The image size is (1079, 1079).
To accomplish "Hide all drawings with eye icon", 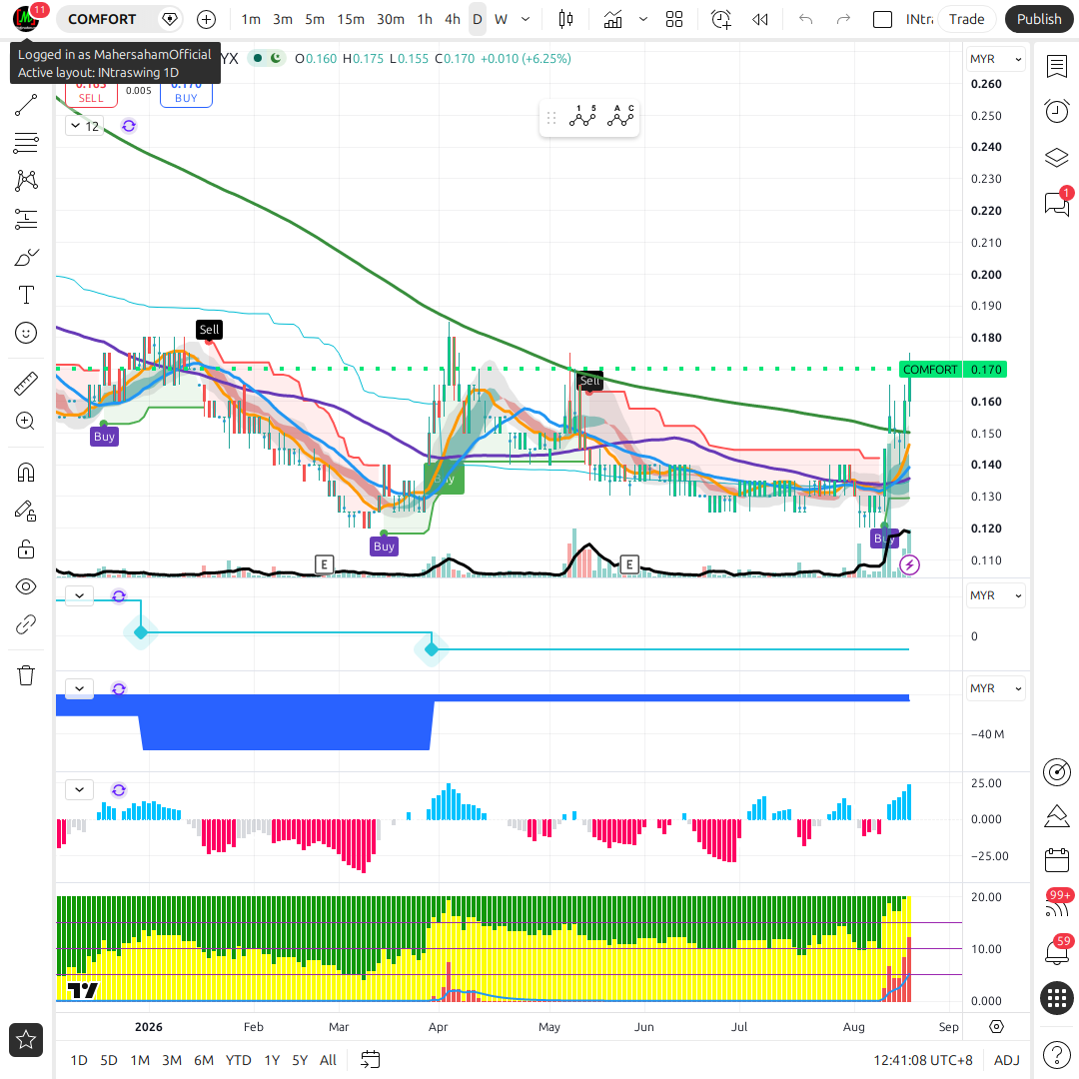I will [26, 587].
